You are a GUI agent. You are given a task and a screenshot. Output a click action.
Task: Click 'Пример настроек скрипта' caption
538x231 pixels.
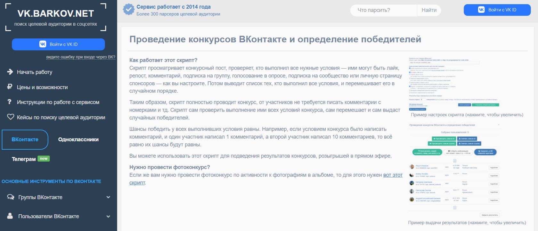tap(467, 115)
